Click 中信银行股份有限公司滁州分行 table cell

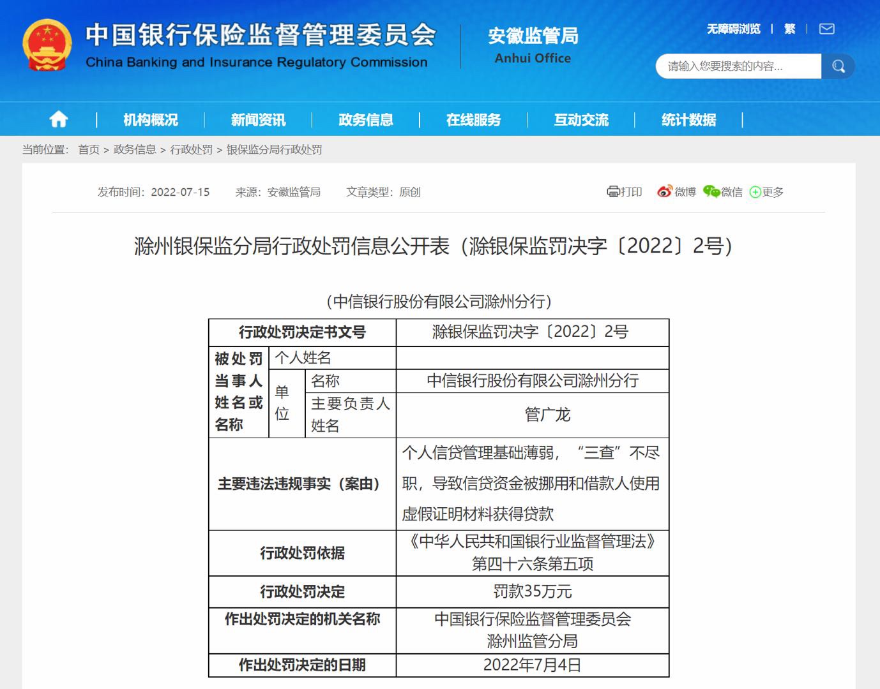tap(532, 381)
